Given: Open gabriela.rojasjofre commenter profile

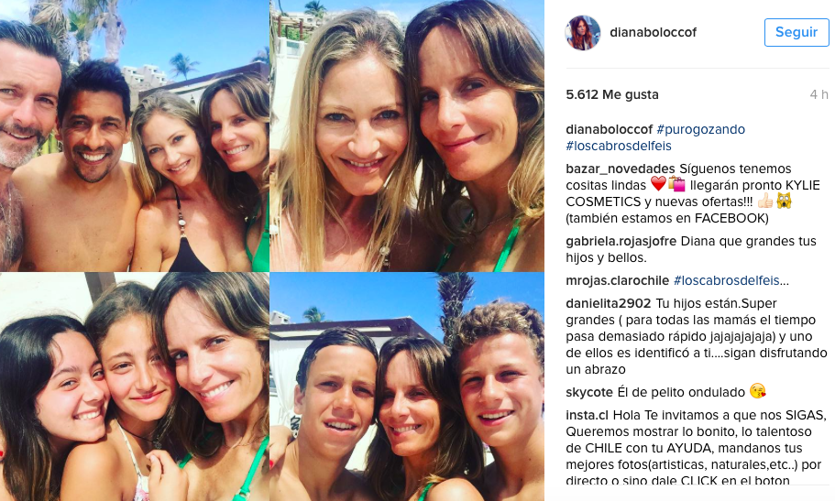Looking at the screenshot, I should (621, 241).
